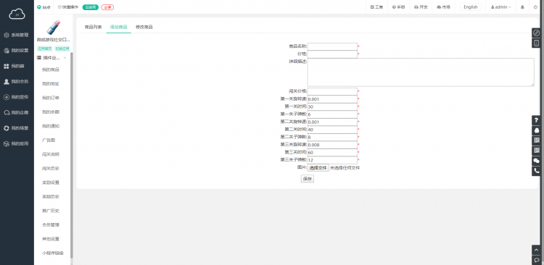Click the green 切换应用 button

pos(62,49)
